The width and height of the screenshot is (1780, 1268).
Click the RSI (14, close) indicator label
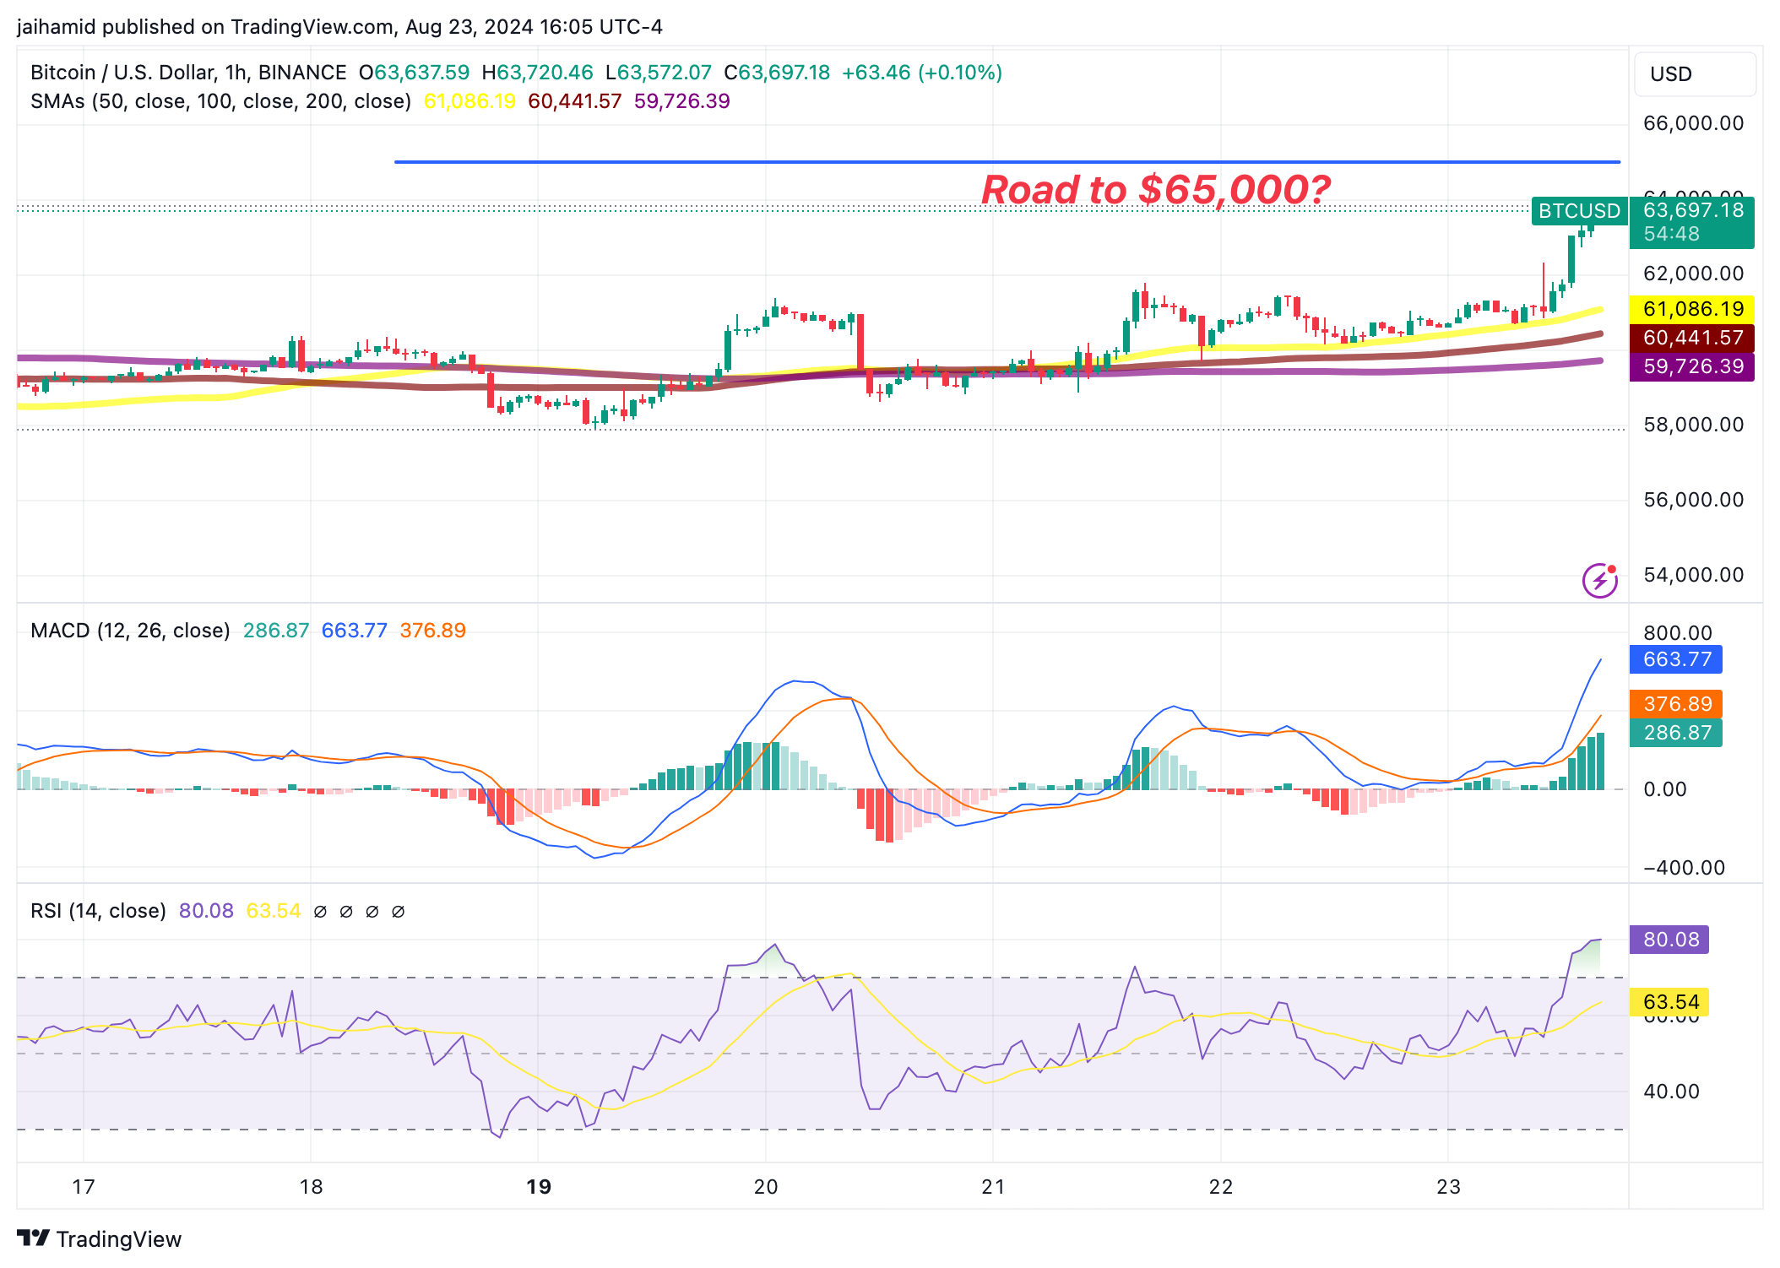(98, 911)
